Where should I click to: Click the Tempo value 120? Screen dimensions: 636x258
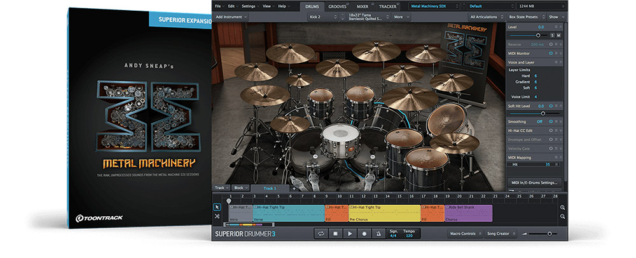click(x=408, y=236)
